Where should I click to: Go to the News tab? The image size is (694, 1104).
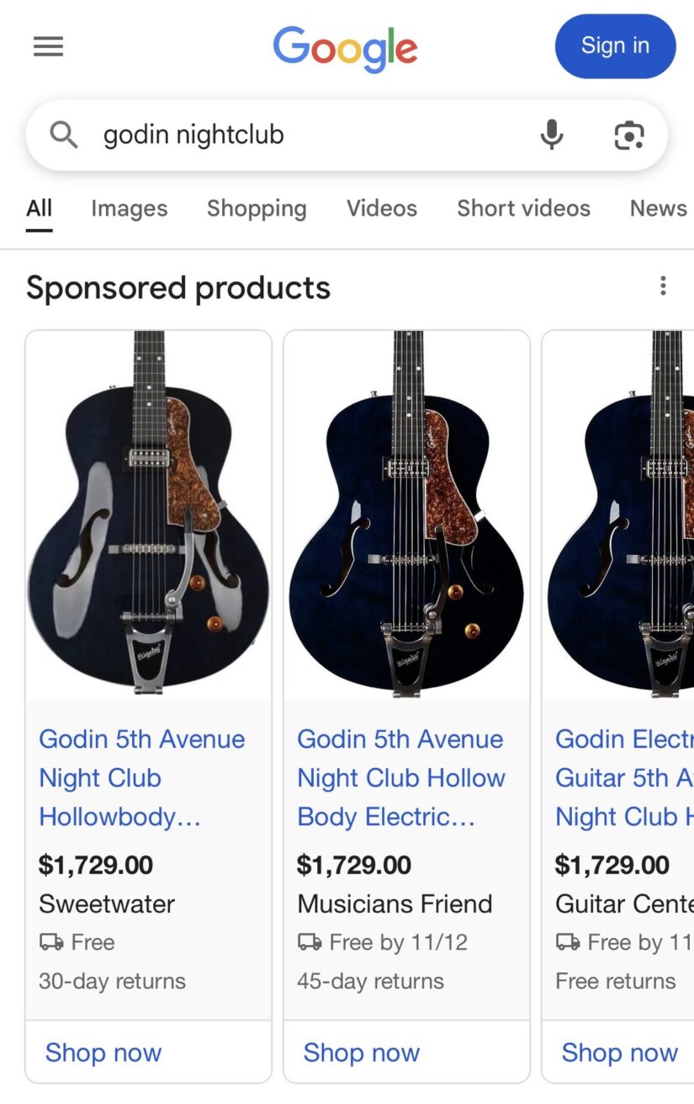(658, 209)
